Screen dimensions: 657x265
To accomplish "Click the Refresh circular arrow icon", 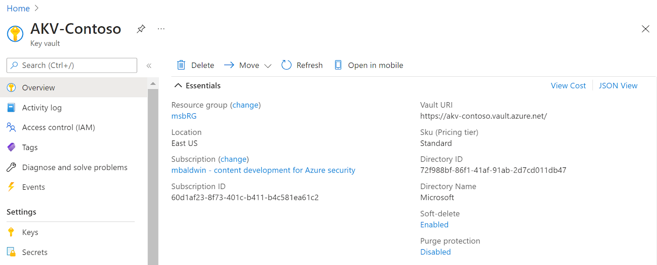I will pos(286,65).
